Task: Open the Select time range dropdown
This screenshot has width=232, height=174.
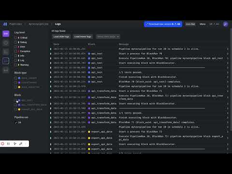Action: (x=108, y=37)
